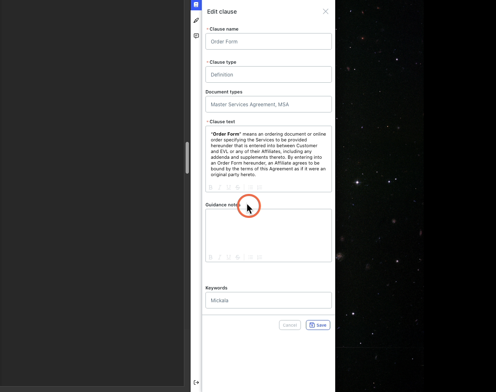This screenshot has height=392, width=496.
Task: Click the document pane vertical scrollbar thumb
Action: (187, 158)
